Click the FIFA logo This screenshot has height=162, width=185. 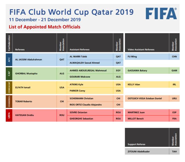(x=161, y=13)
